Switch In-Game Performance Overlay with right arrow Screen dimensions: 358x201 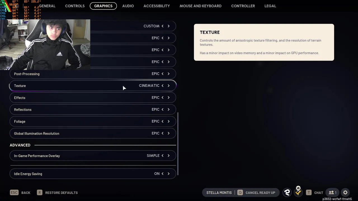(x=169, y=156)
